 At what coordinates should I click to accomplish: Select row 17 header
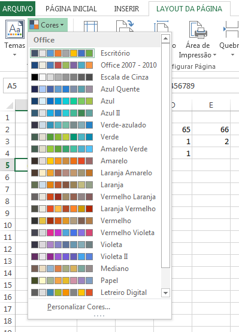(7, 309)
